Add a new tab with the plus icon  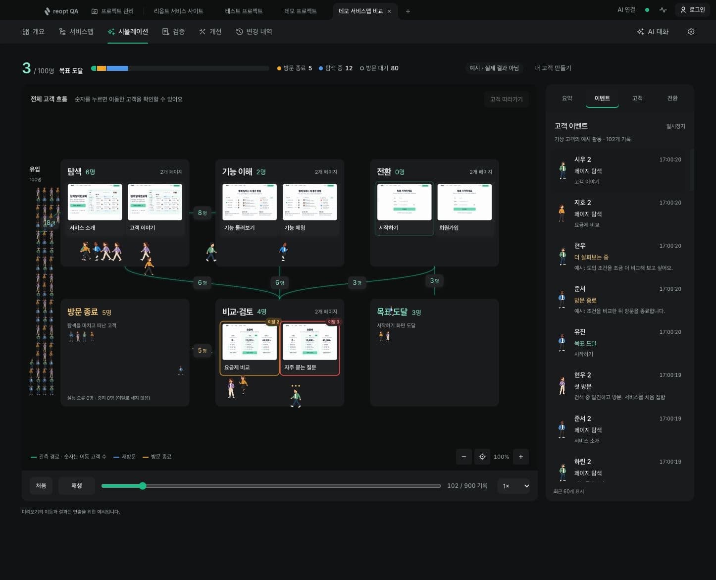click(408, 11)
